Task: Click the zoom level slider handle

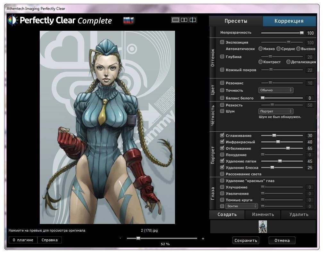Action: [138, 238]
